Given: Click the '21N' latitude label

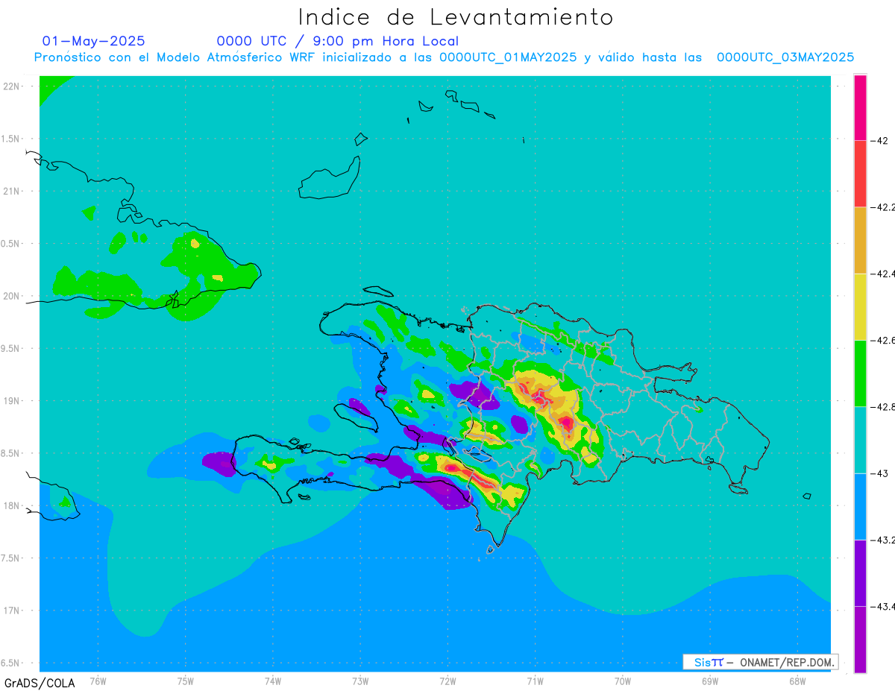Looking at the screenshot, I should pyautogui.click(x=12, y=191).
